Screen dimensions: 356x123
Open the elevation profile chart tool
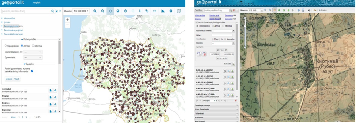(x=163, y=11)
